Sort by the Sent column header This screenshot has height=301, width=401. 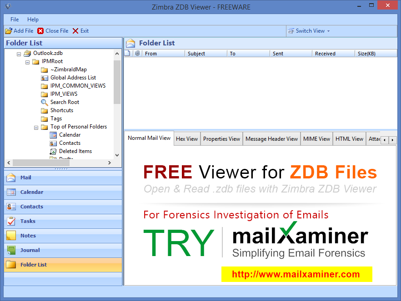pos(291,54)
